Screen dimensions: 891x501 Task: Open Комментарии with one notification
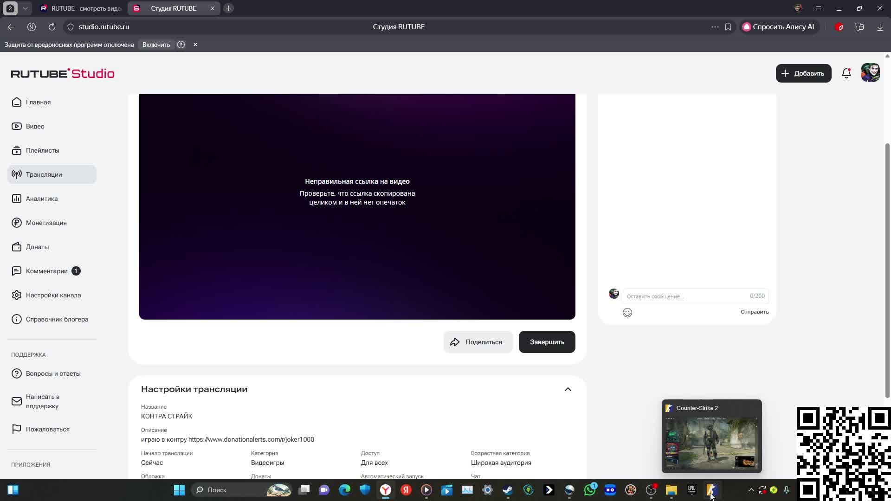(46, 271)
